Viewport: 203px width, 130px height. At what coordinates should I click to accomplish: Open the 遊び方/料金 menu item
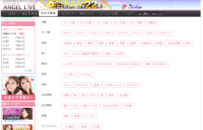[30, 14]
